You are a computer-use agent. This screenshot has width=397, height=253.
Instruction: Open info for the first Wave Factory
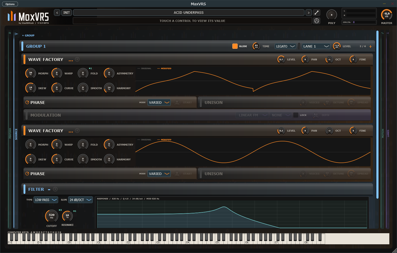click(77, 59)
